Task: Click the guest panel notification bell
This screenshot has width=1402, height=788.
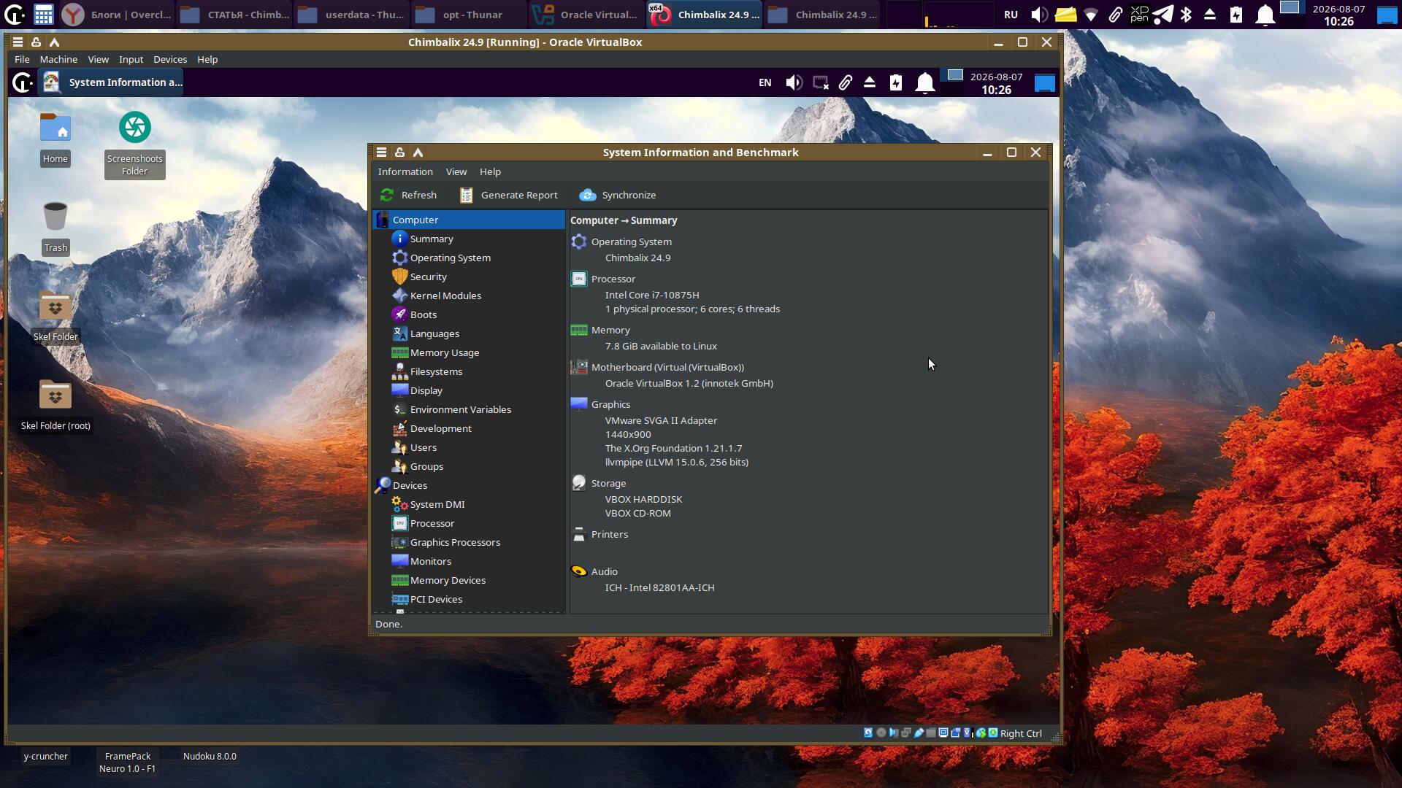Action: [x=925, y=82]
